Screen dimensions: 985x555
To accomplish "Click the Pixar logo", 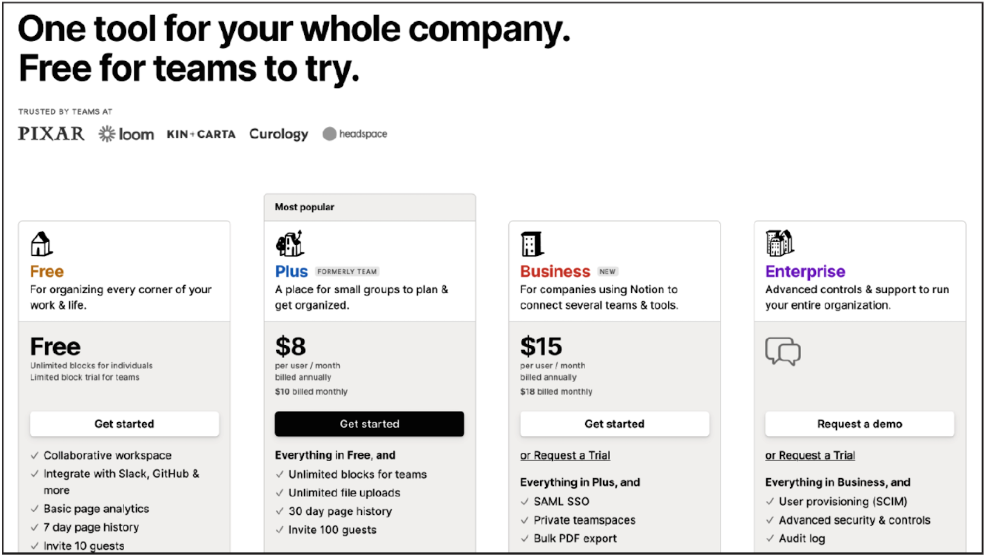I will tap(51, 133).
